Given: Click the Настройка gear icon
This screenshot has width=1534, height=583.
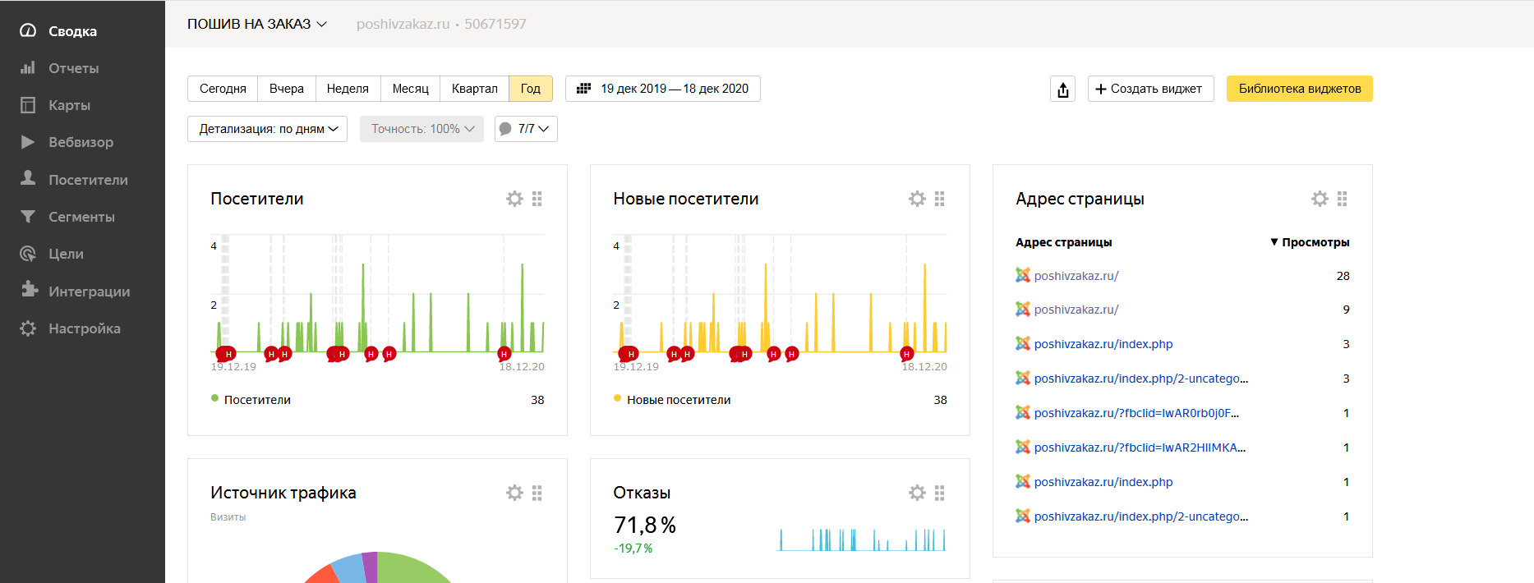Looking at the screenshot, I should [x=28, y=328].
